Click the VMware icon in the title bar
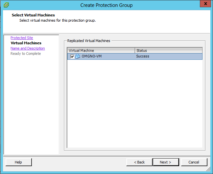Screen dimensions: 213x174 6,5
